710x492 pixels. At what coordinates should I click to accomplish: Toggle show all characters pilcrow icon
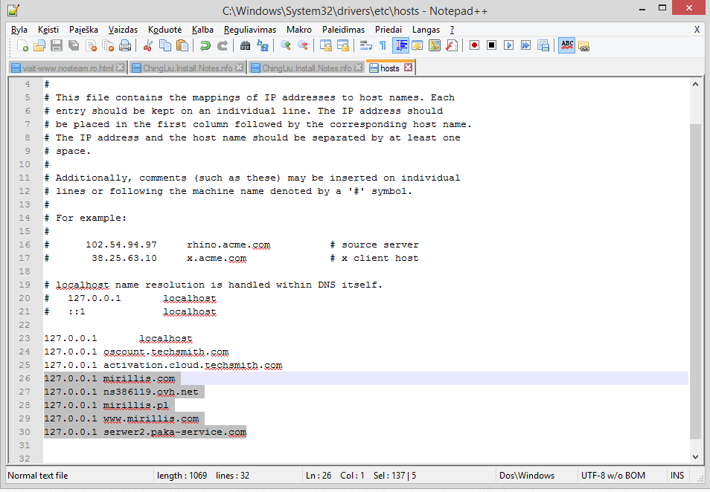point(383,45)
